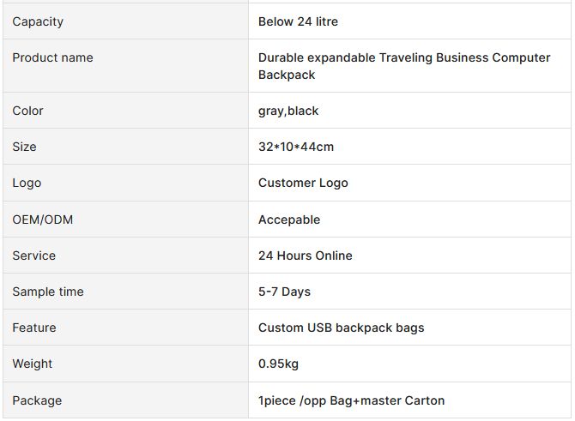Select the '32*10*44cm' size value
Screen dimensions: 575x421
pyautogui.click(x=296, y=147)
